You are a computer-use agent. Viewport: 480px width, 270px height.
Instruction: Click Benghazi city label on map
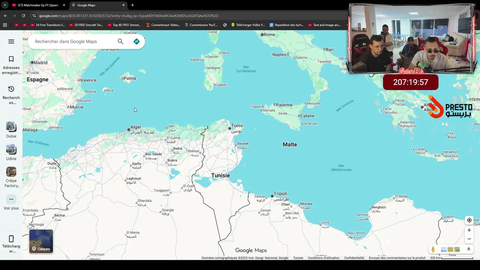378,207
